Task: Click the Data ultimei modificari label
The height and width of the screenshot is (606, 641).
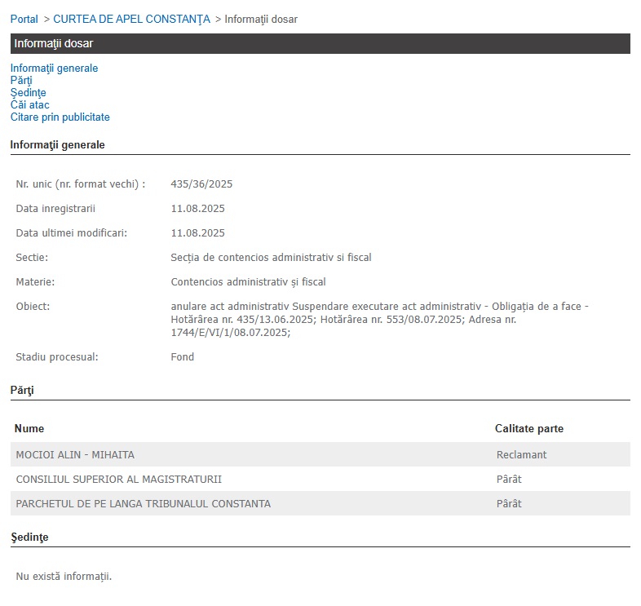Action: [x=72, y=233]
